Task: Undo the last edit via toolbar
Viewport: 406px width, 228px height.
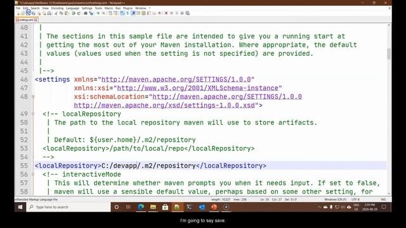Action: click(74, 13)
